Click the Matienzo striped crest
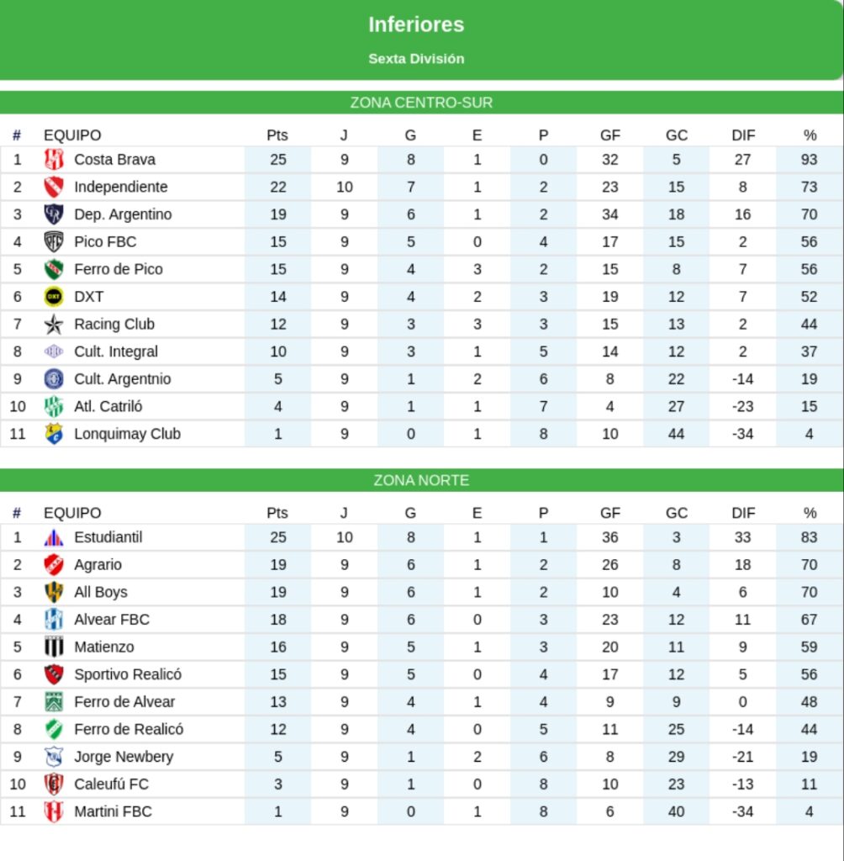 pos(54,647)
